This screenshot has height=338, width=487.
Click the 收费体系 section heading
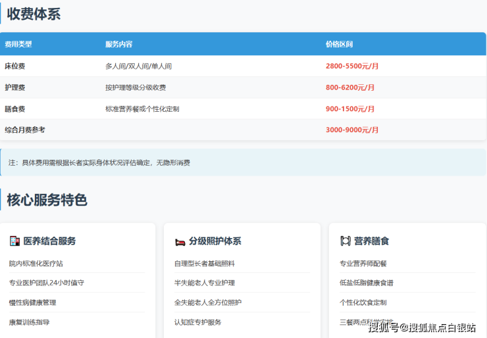tap(34, 14)
